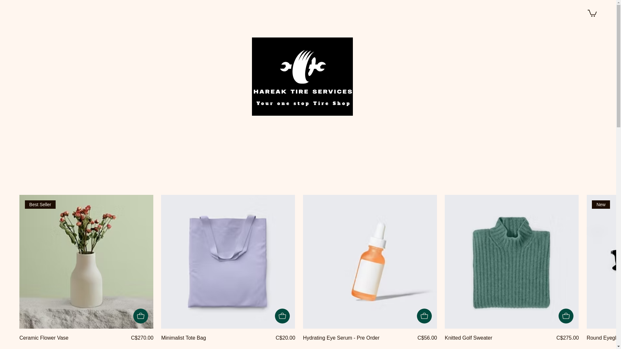This screenshot has height=349, width=621.
Task: Add Minimalist Tote Bag to cart
Action: (x=282, y=316)
